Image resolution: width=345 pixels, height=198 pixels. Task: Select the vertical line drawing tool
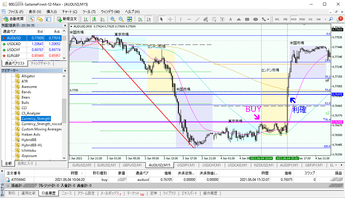181,19
